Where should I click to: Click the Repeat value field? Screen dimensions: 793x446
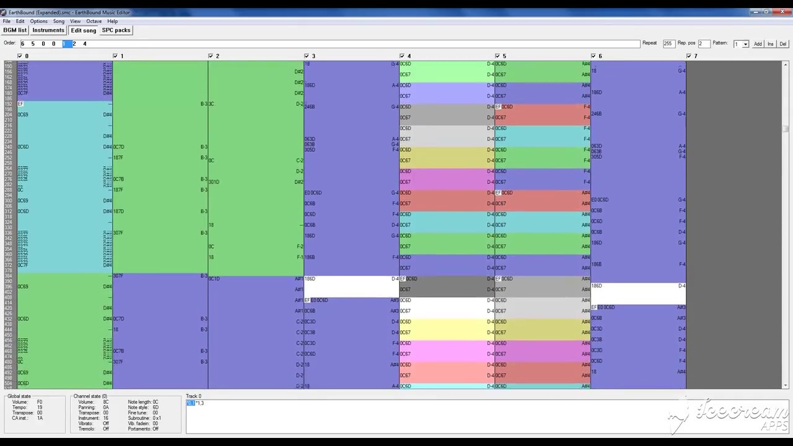pyautogui.click(x=668, y=44)
